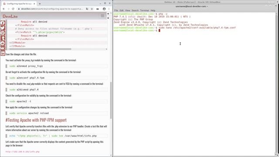Bookmark this page with the star icon
This screenshot has height=157, width=279.
click(92, 9)
